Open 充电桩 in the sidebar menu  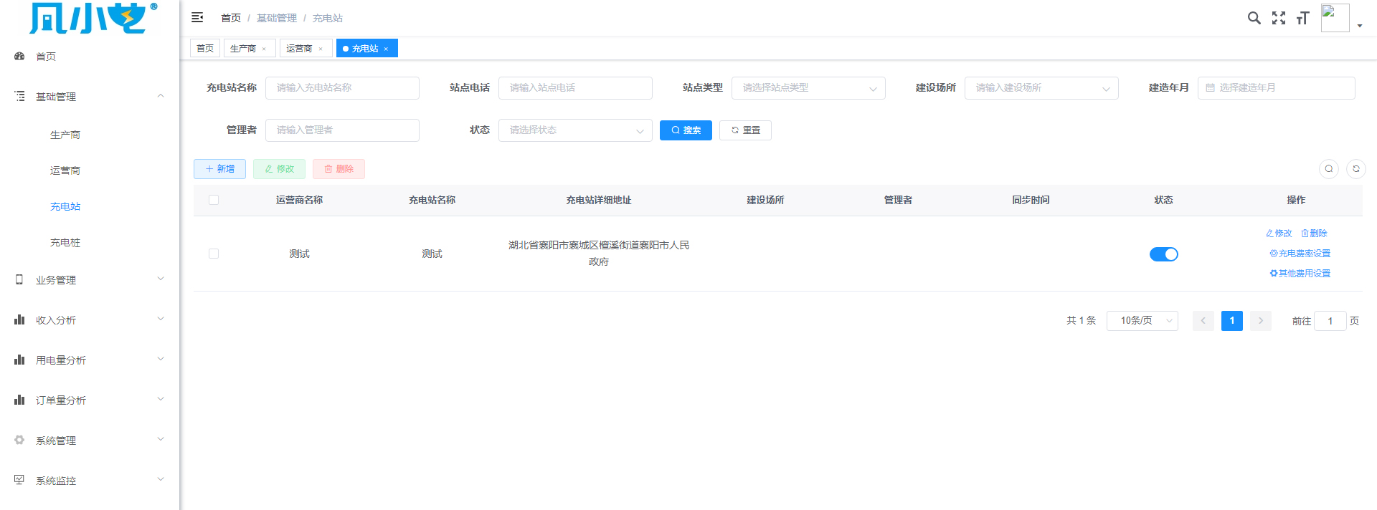65,243
